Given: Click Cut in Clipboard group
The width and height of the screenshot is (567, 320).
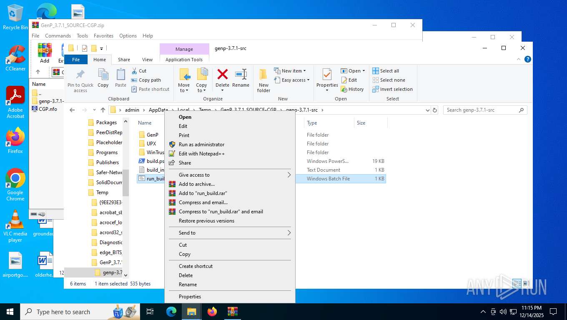Looking at the screenshot, I should pos(139,71).
